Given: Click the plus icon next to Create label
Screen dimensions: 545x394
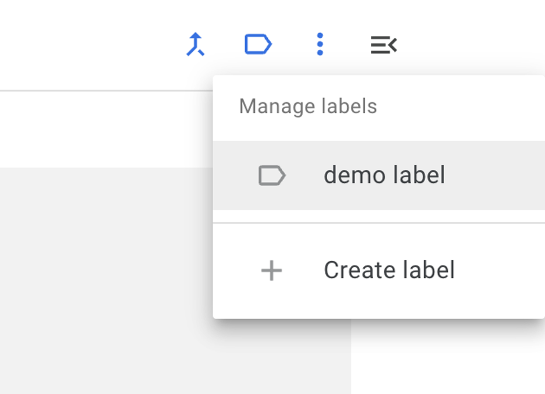Looking at the screenshot, I should point(272,270).
